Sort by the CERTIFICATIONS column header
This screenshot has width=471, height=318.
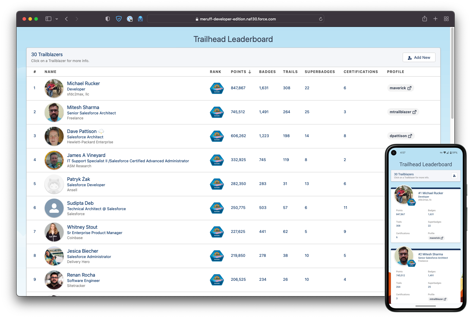[361, 72]
